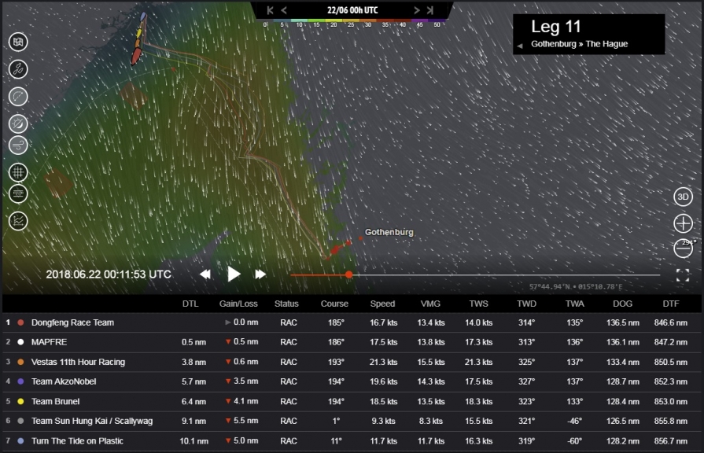Click the Gothenburg map label
Image resolution: width=704 pixels, height=453 pixels.
click(389, 232)
